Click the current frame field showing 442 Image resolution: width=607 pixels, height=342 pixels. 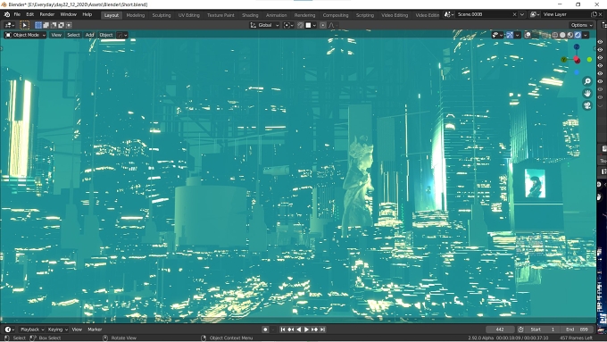pyautogui.click(x=500, y=329)
